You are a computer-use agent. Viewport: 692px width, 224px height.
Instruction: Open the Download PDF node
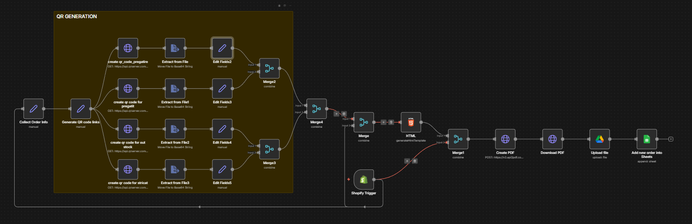(552, 139)
